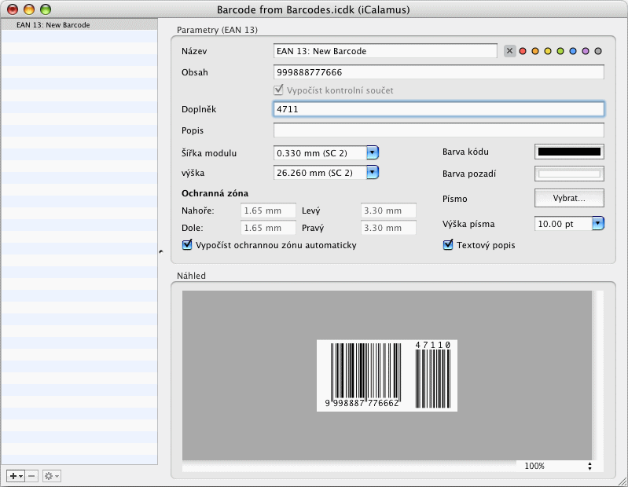Click the sidebar collapse splitter handle
Screen dimensions: 628x487
[x=161, y=251]
